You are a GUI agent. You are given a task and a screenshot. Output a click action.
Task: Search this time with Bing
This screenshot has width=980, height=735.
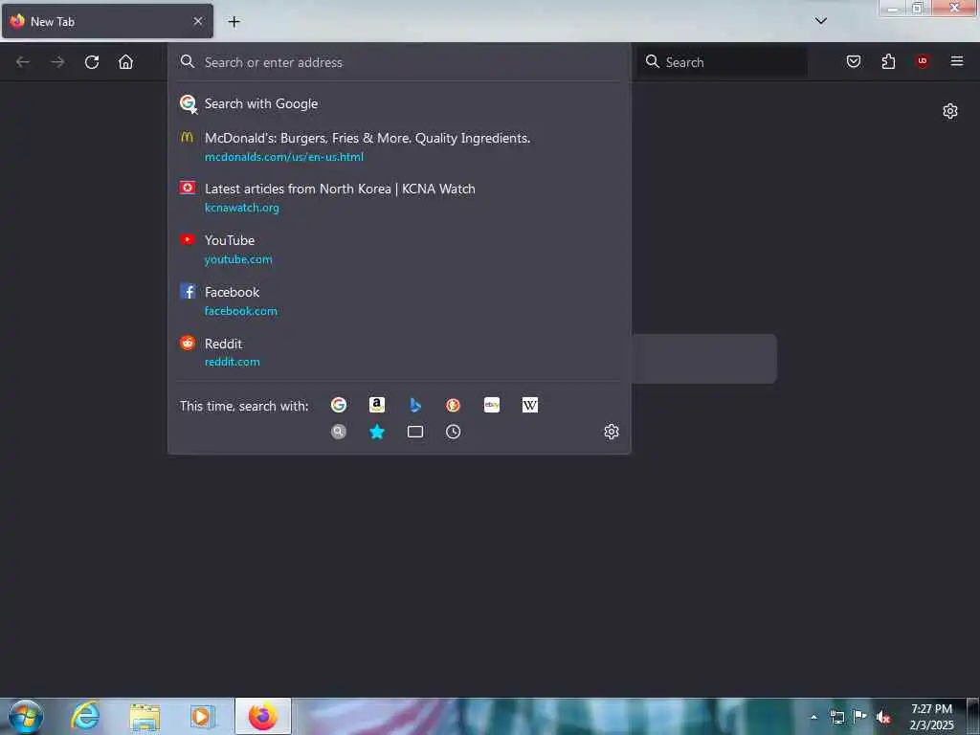tap(415, 405)
